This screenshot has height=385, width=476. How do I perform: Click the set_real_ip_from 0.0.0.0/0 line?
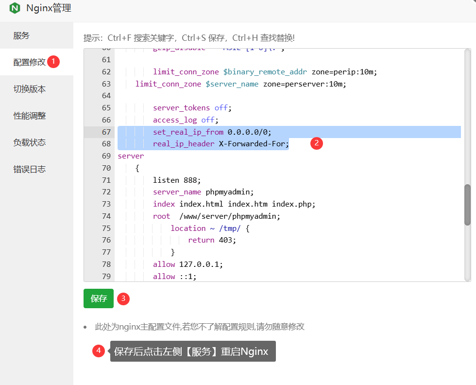(x=212, y=132)
